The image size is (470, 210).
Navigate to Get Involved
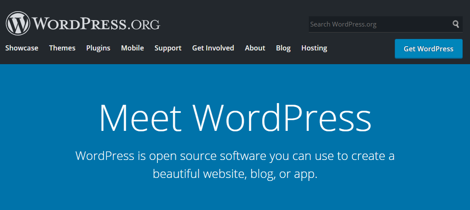[213, 48]
